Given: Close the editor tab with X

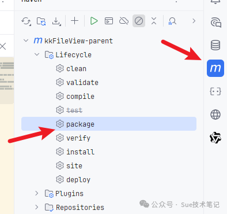Looking at the screenshot, I should [x=3, y=46].
